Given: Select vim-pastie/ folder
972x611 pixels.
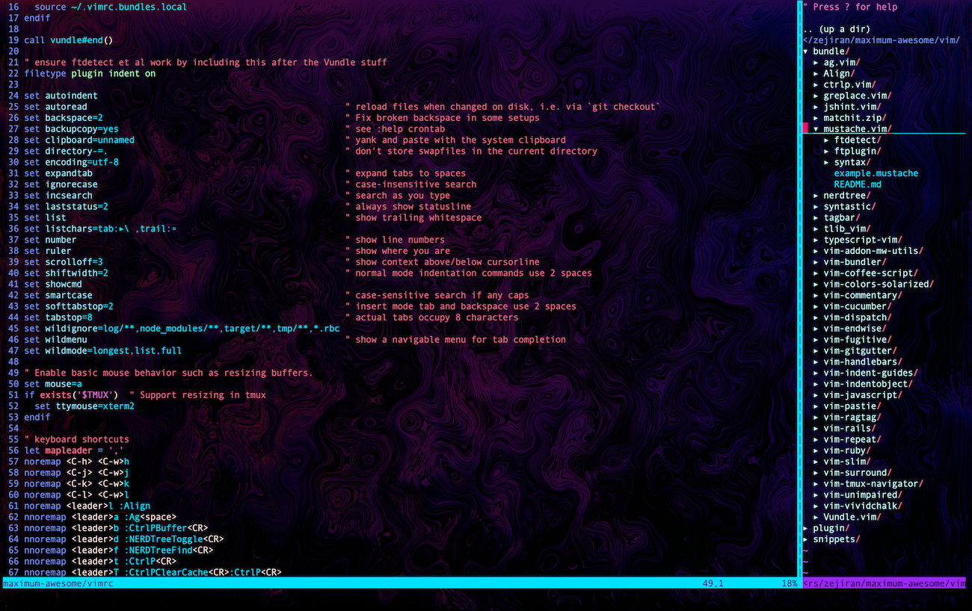Looking at the screenshot, I should 852,406.
